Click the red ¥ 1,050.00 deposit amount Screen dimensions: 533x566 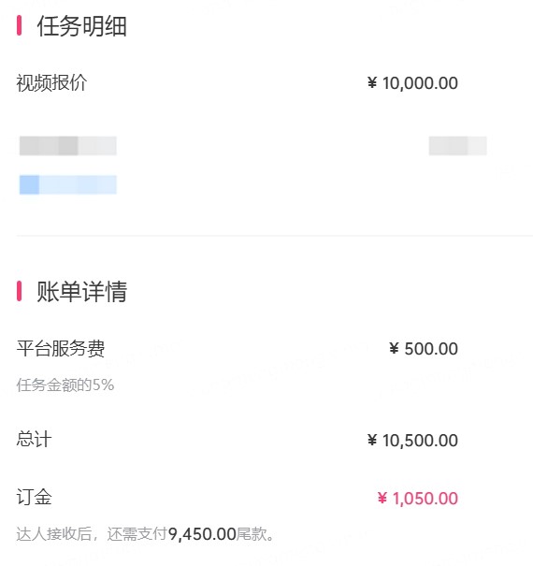click(x=418, y=498)
